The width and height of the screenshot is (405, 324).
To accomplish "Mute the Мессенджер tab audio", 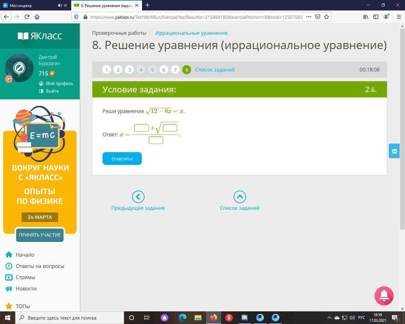I will [x=60, y=5].
